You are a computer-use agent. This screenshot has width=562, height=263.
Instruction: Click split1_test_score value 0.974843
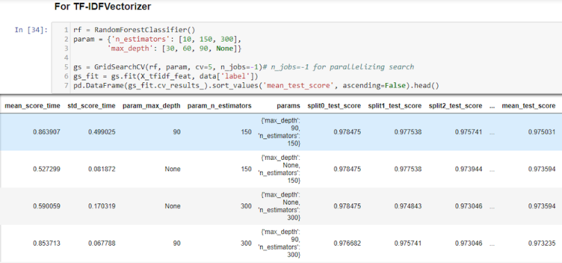pos(408,206)
